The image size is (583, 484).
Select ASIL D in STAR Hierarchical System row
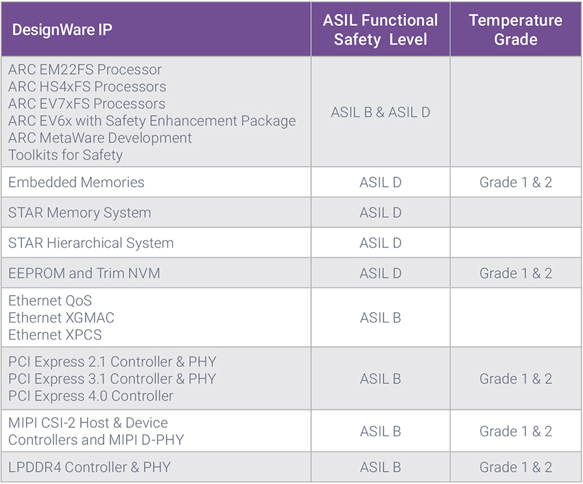[x=380, y=243]
